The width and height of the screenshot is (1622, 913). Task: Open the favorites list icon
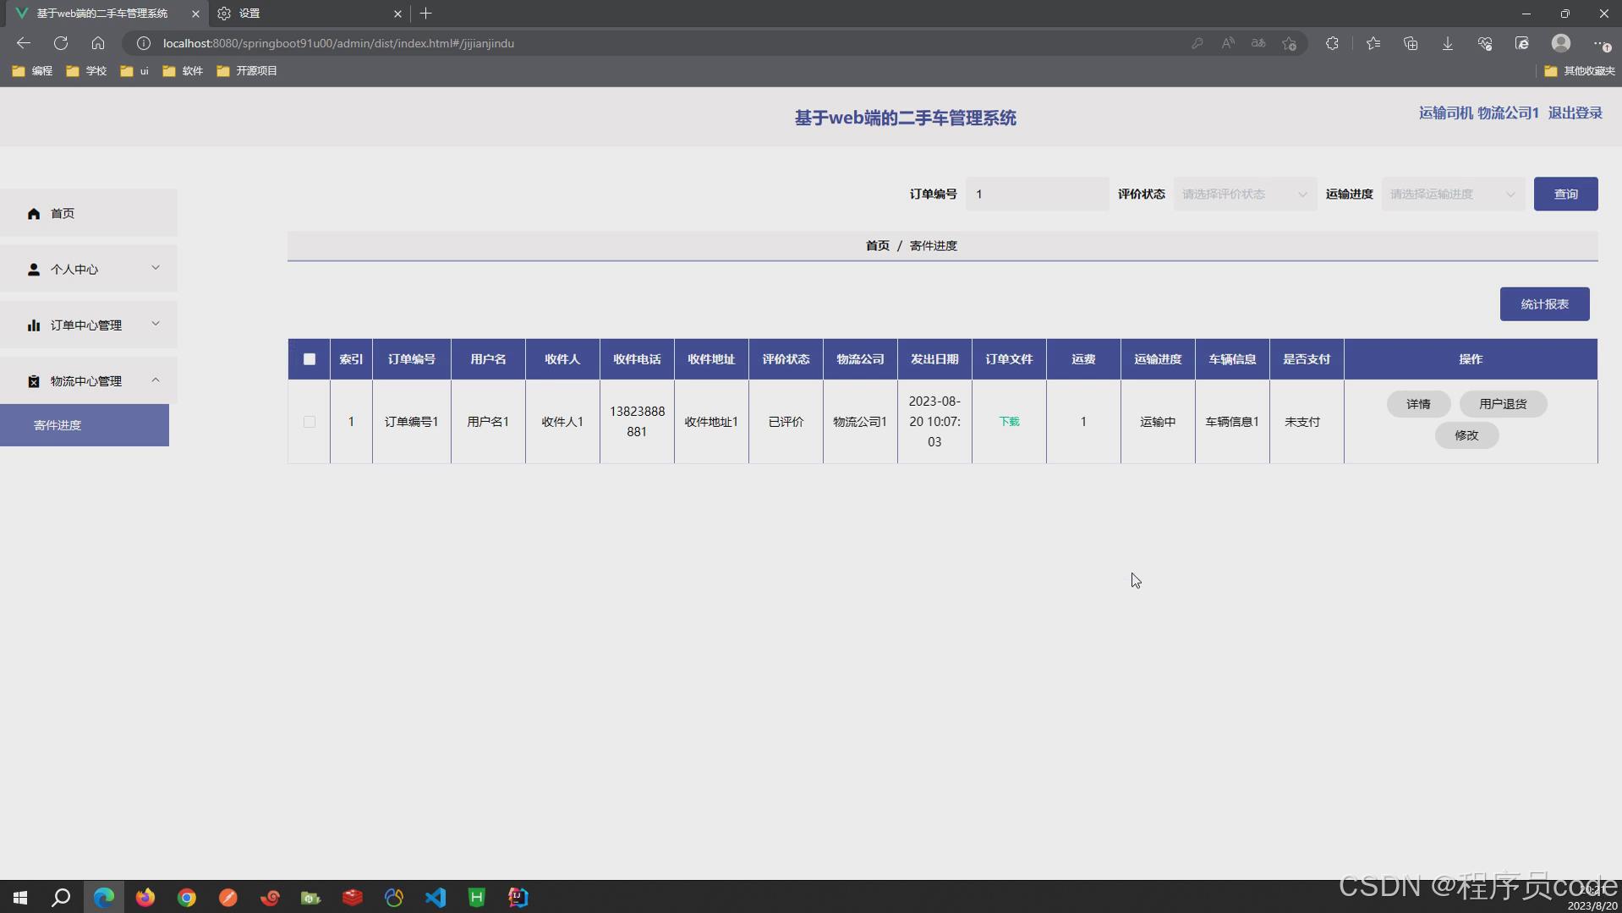point(1373,43)
